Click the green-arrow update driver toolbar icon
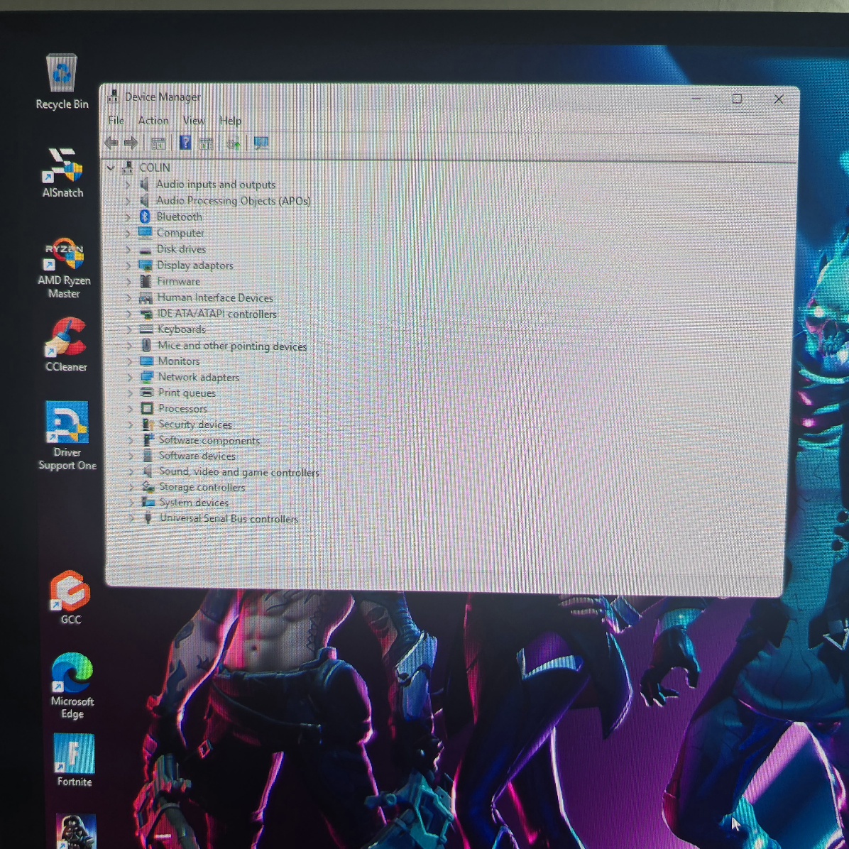This screenshot has width=849, height=849. point(234,144)
